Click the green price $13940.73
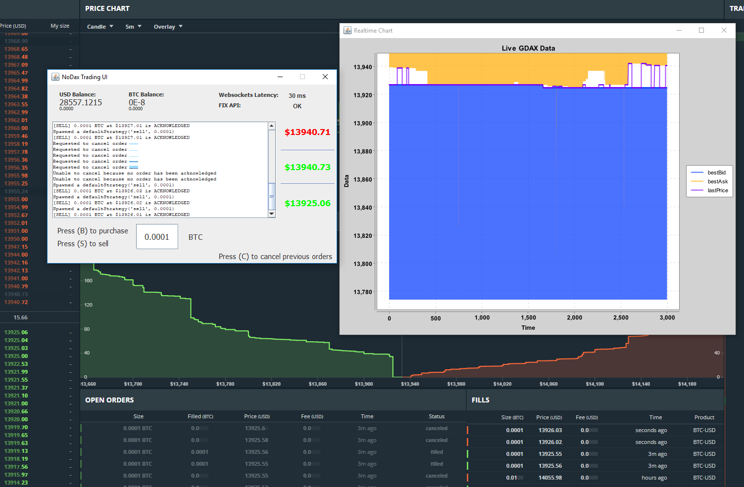The image size is (744, 487). tap(307, 167)
